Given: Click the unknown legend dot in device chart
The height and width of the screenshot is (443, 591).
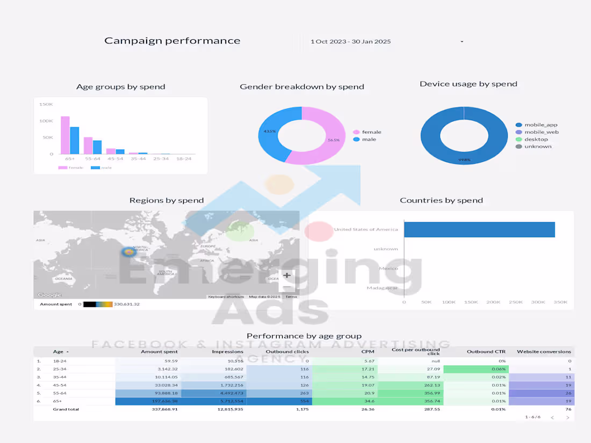Looking at the screenshot, I should 518,146.
